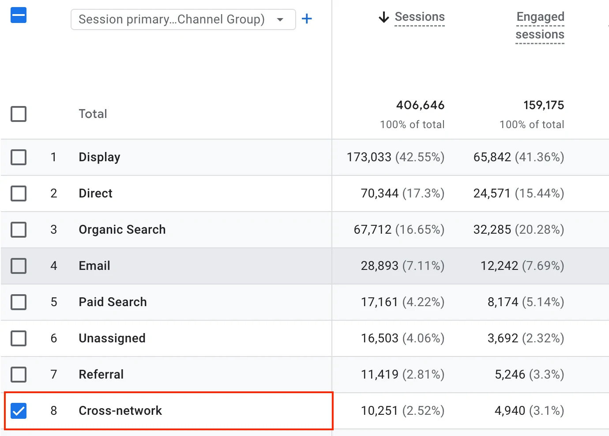Click the blue deselect-all minus checkbox

tap(19, 15)
